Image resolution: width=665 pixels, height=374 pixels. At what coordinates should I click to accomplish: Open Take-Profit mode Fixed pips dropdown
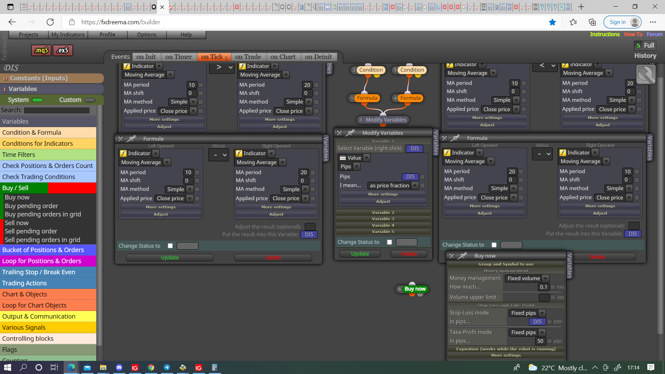pyautogui.click(x=527, y=332)
